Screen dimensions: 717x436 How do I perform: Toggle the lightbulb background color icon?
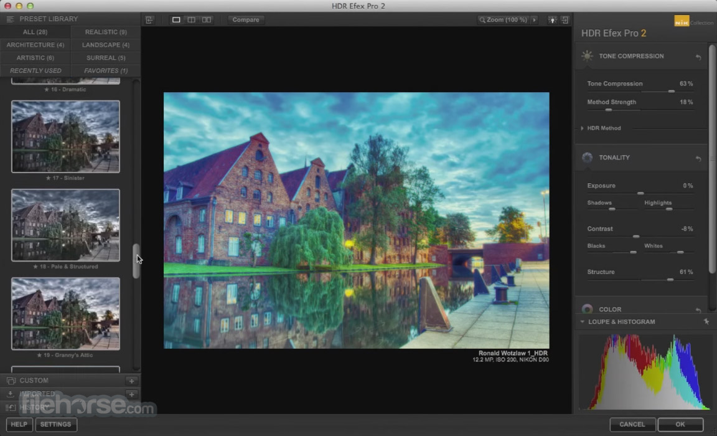(x=553, y=20)
